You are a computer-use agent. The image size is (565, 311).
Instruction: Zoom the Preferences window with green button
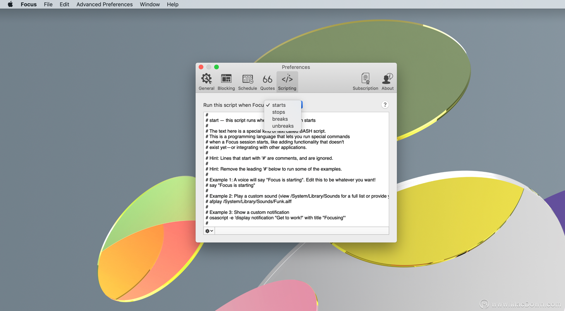coord(216,67)
